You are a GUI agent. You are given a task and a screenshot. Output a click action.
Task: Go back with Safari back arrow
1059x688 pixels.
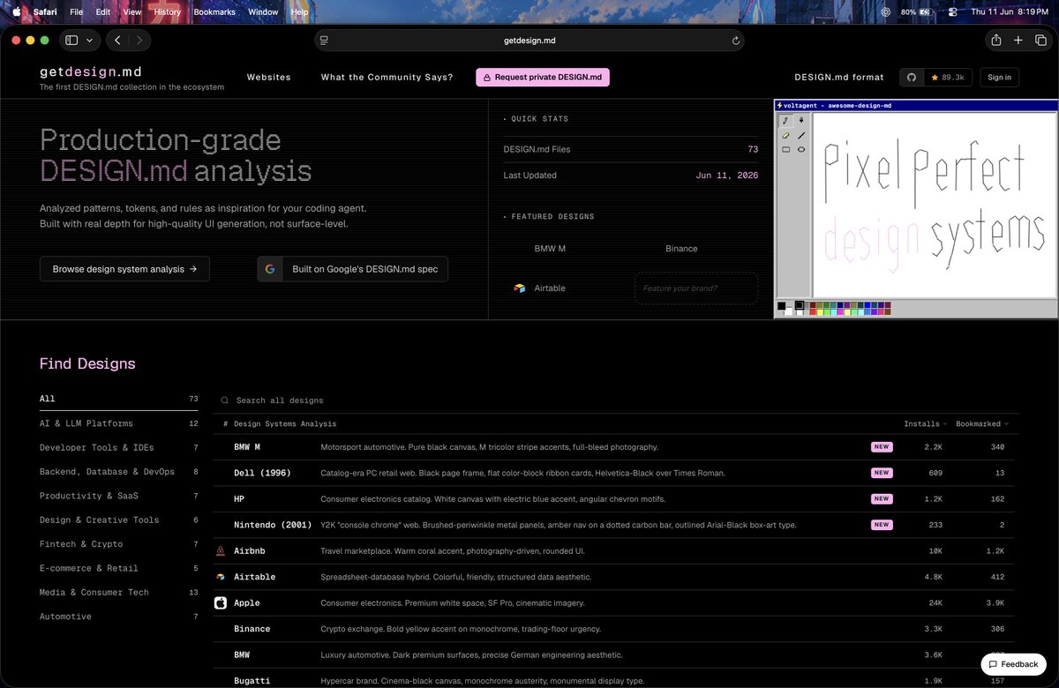tap(118, 40)
